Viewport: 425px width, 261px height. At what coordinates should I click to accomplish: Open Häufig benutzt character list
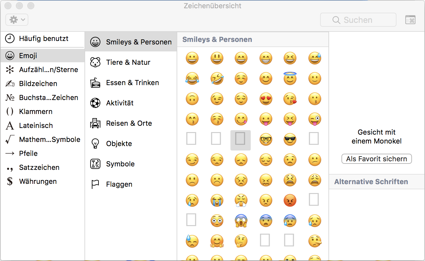click(44, 39)
